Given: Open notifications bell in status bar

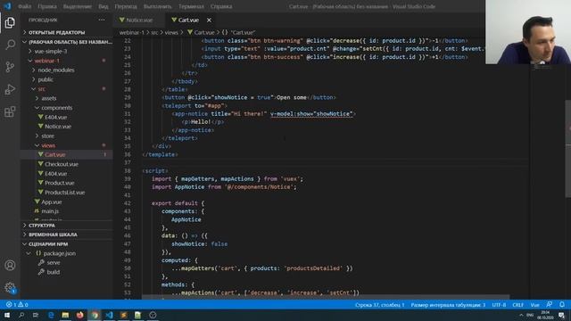Looking at the screenshot, I should click(x=562, y=305).
